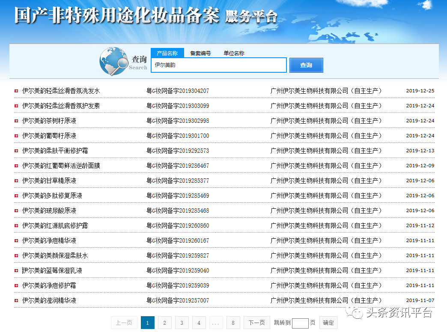Click the 确定 page jump button
The image size is (447, 332).
tap(328, 323)
